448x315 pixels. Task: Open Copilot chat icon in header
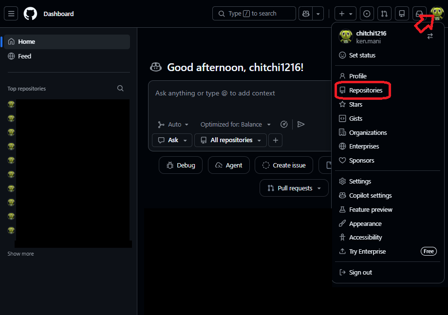(306, 14)
